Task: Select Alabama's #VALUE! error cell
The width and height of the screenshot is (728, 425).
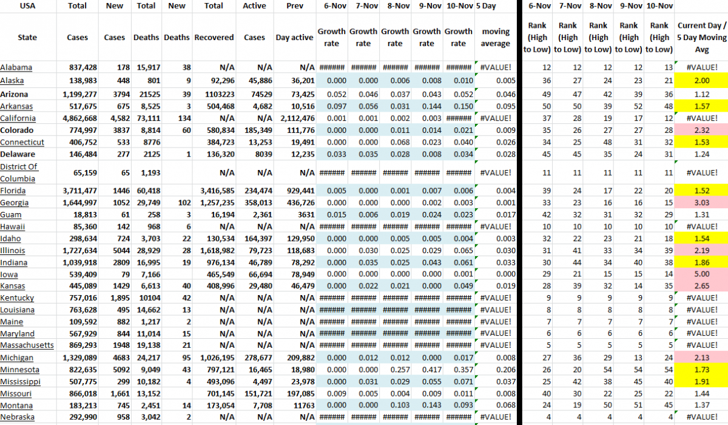Action: (x=496, y=67)
